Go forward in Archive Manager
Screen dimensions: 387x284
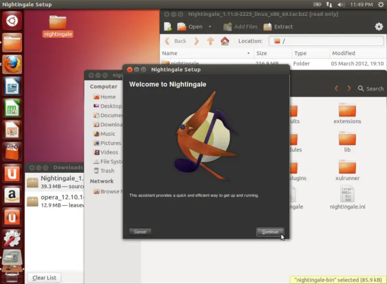(x=196, y=41)
